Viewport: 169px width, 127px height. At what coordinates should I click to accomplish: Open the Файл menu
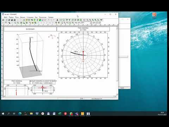click(x=6, y=17)
